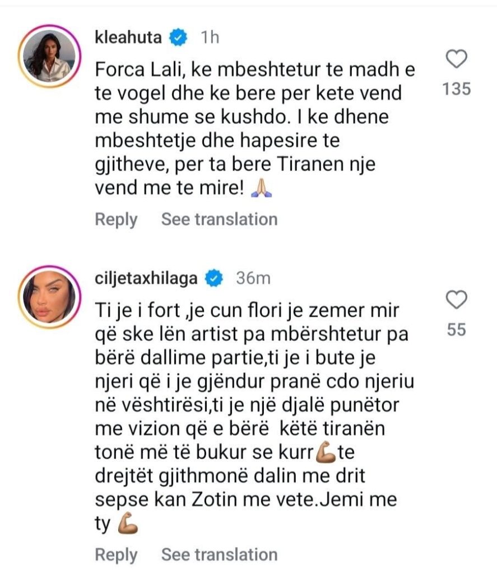Click the verified badge next to ciljetaxhilaga

tap(215, 278)
